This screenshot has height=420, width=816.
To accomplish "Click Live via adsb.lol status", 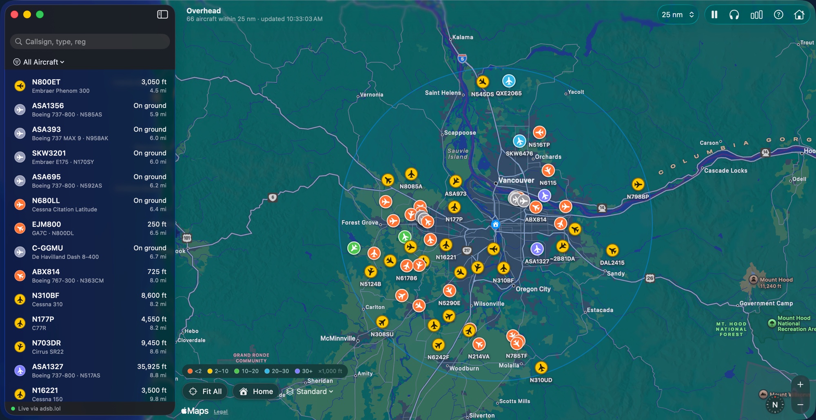I will [36, 409].
